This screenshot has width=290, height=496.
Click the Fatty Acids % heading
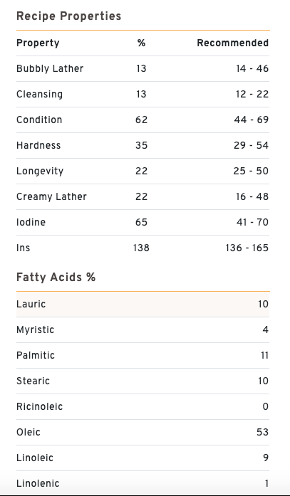tap(56, 278)
